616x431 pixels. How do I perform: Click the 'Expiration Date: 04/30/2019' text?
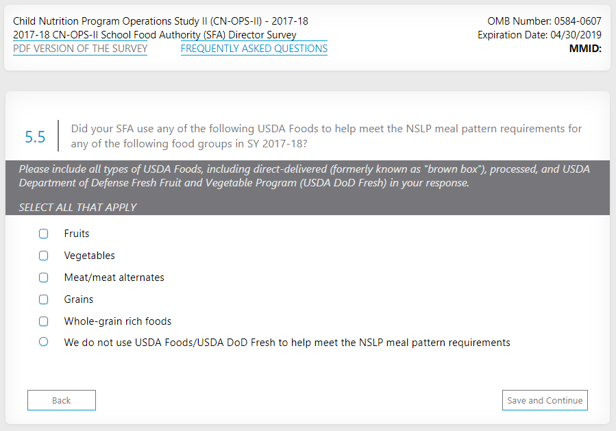[539, 35]
